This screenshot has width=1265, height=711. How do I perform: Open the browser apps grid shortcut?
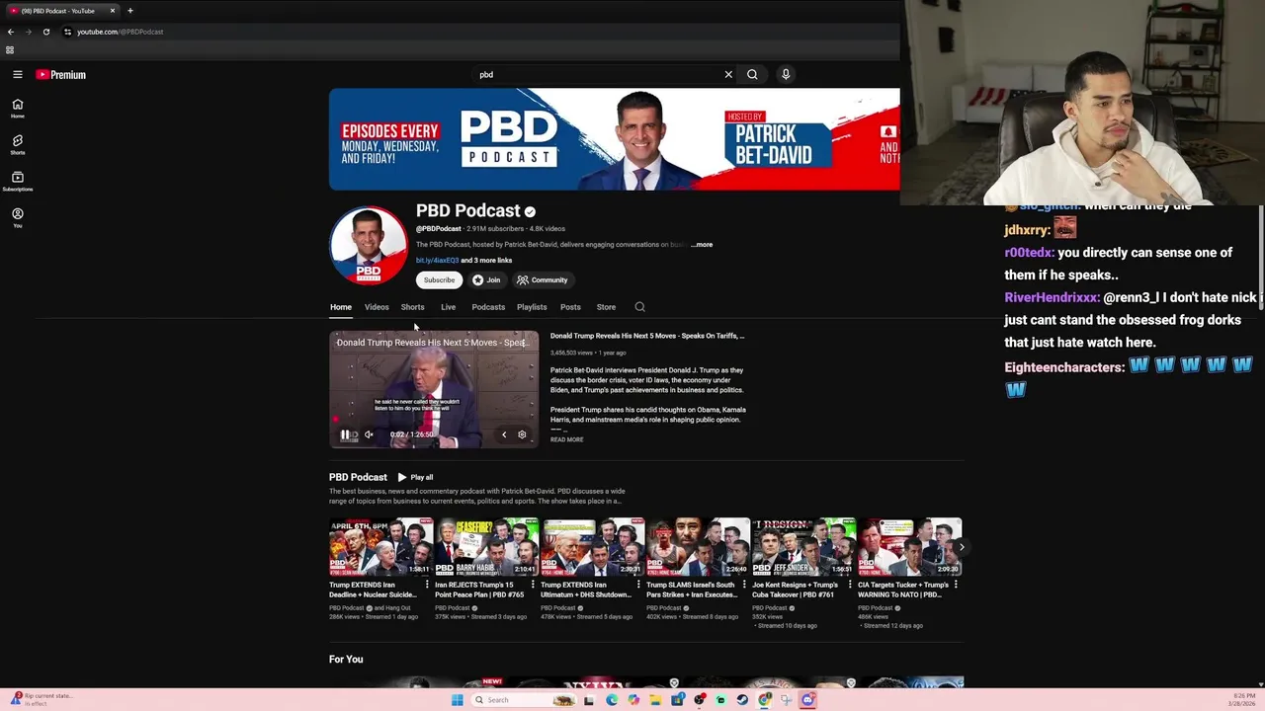click(10, 50)
